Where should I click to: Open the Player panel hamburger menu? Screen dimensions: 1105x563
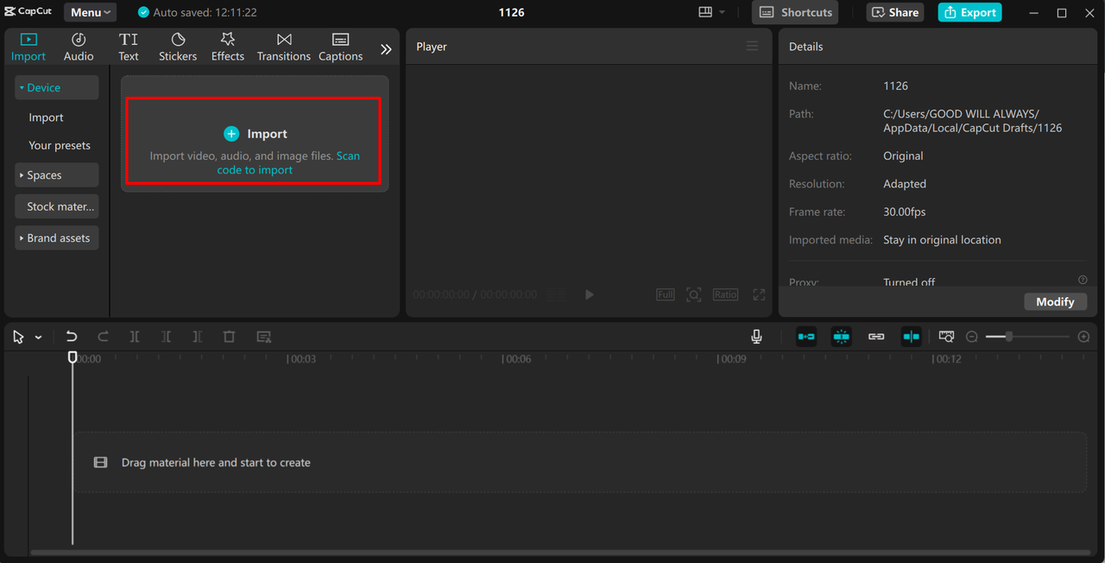[x=752, y=46]
